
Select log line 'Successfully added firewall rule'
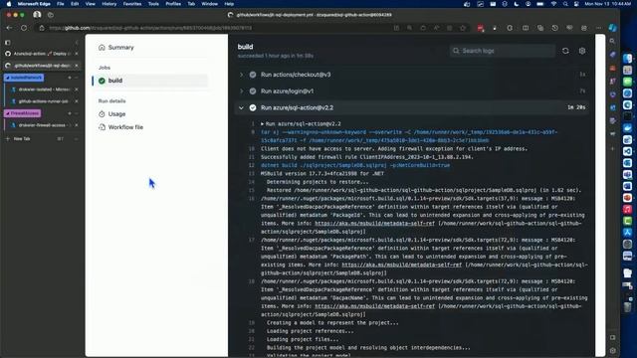(x=367, y=157)
